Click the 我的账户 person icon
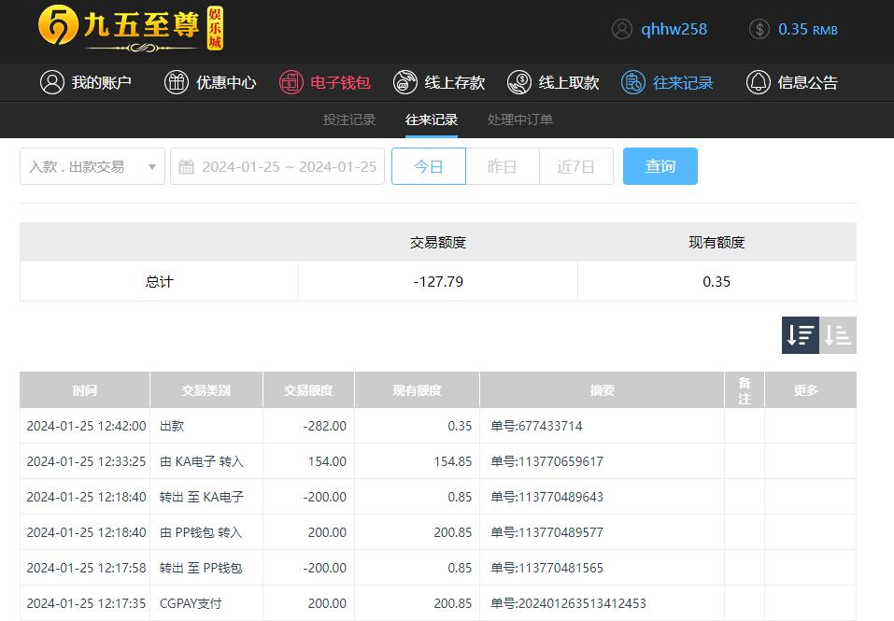The image size is (894, 621). (x=52, y=82)
